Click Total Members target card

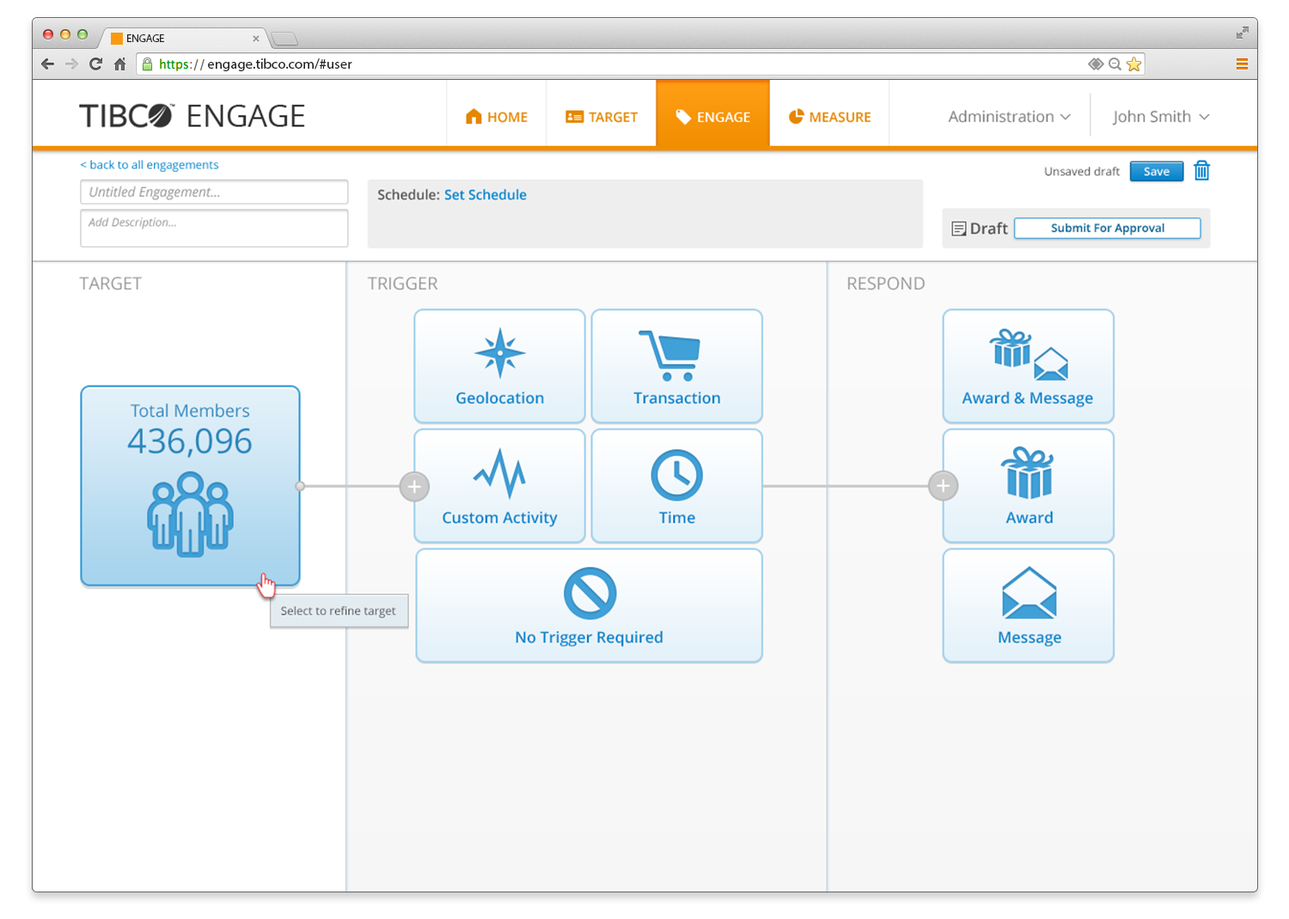pyautogui.click(x=190, y=486)
